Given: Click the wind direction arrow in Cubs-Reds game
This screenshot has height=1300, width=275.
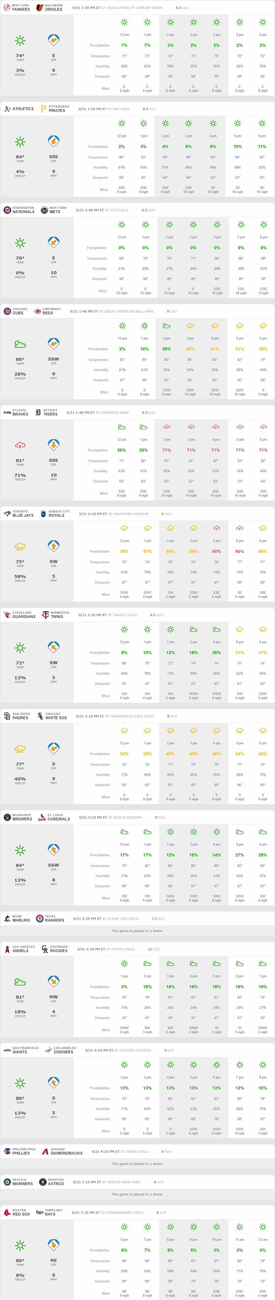Looking at the screenshot, I should pyautogui.click(x=53, y=343).
